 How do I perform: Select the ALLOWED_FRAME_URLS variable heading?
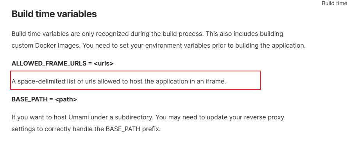click(x=63, y=63)
